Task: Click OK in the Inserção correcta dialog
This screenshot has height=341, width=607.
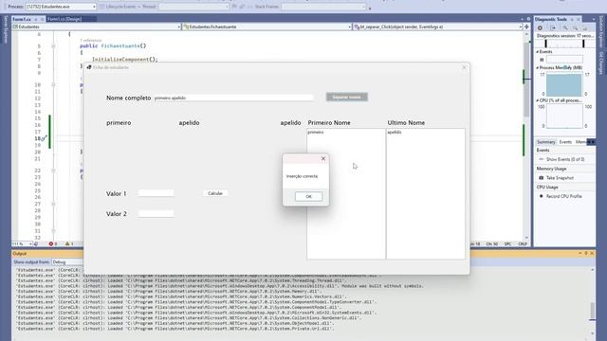Action: click(308, 196)
